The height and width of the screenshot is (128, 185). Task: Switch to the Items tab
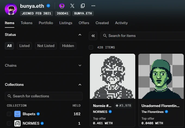pos(10,23)
